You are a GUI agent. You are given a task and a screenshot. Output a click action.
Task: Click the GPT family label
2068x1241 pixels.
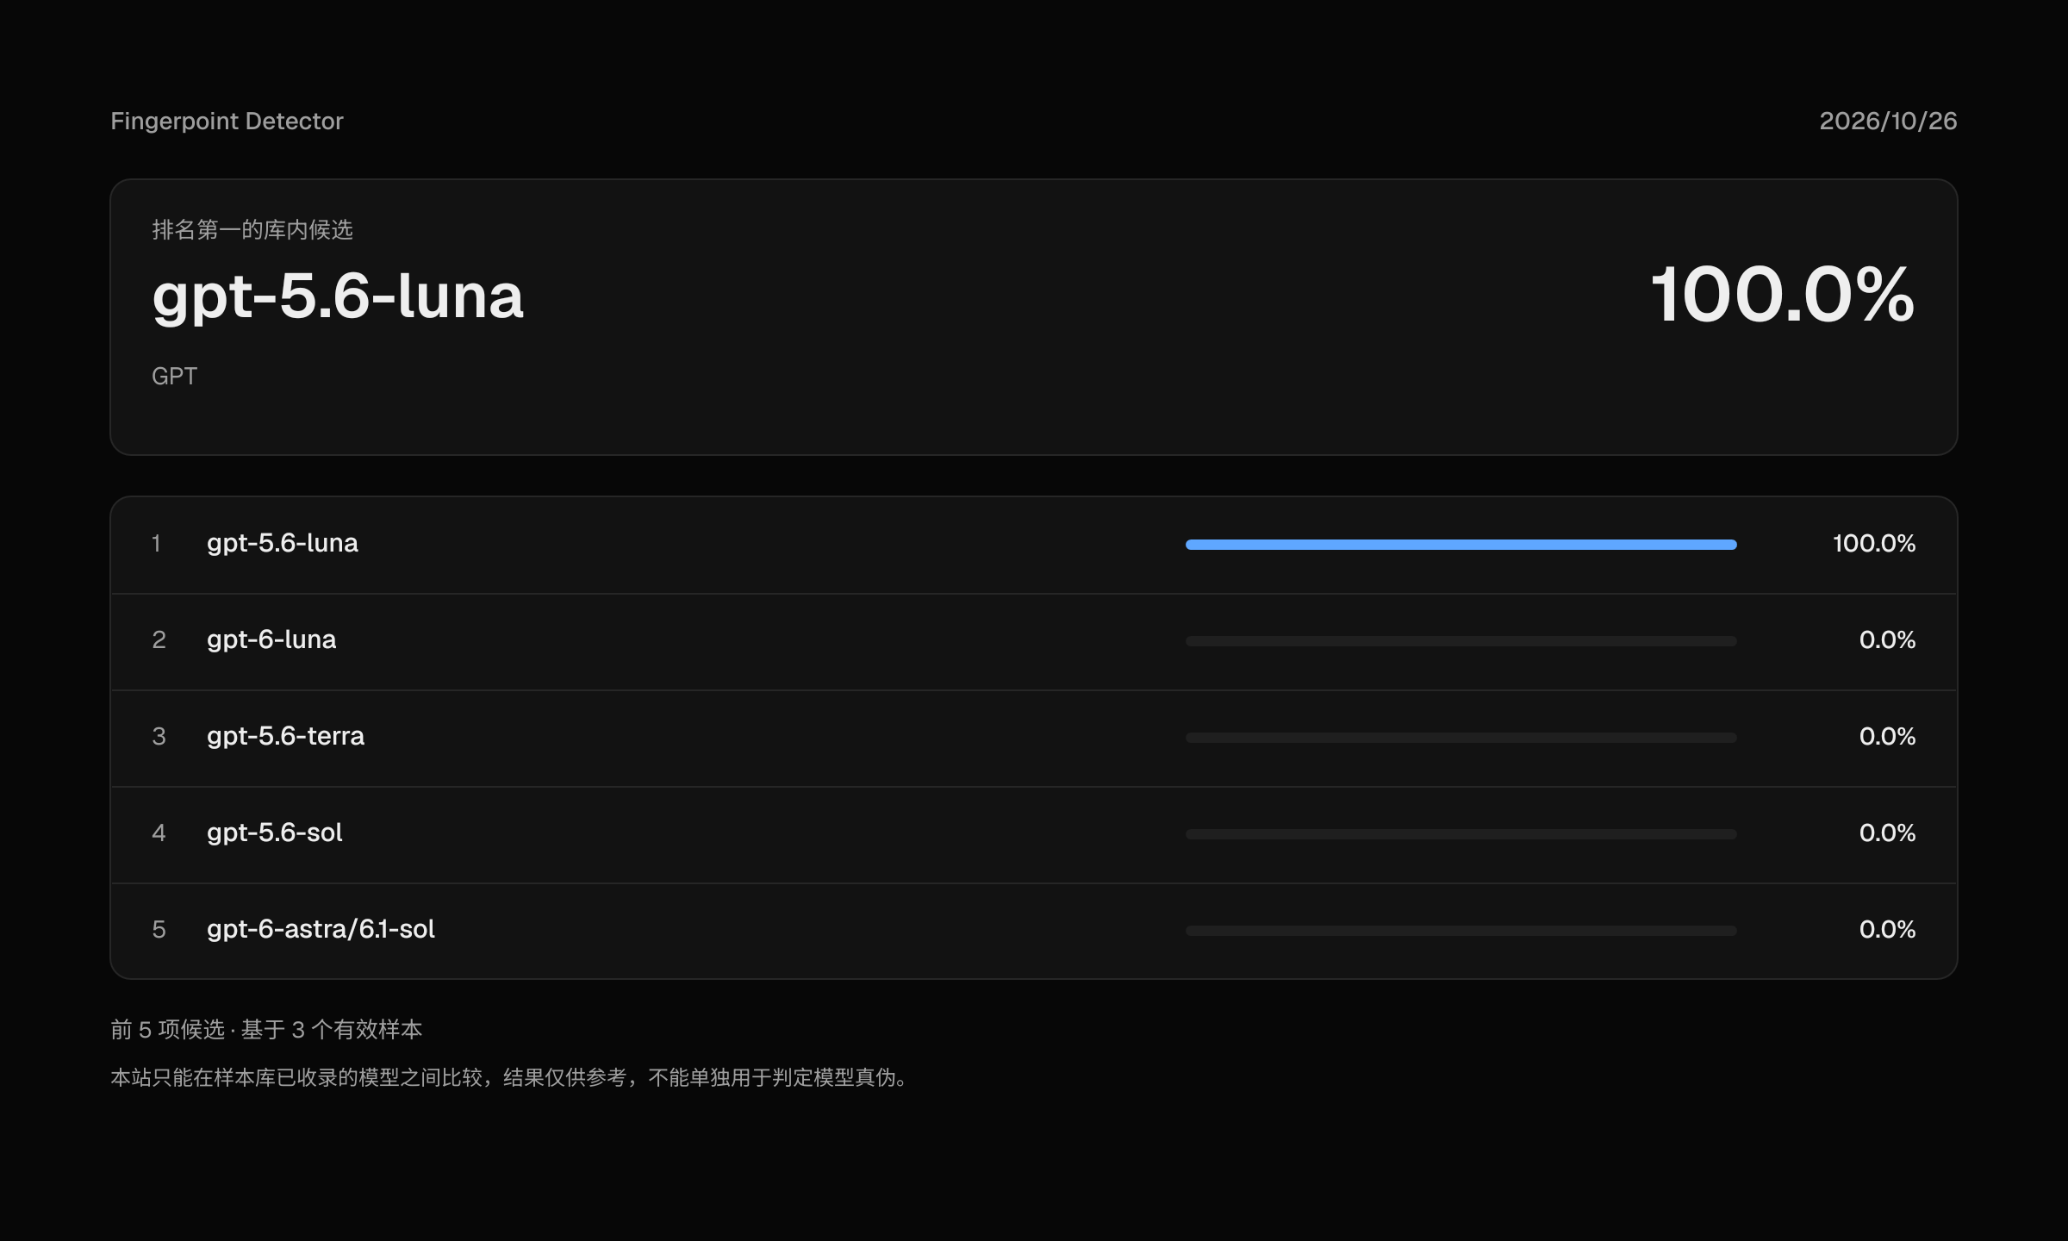(x=174, y=376)
